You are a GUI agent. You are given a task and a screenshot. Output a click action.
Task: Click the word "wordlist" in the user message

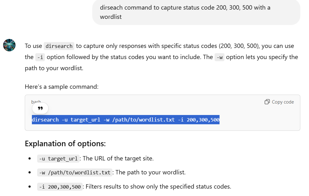(x=111, y=17)
